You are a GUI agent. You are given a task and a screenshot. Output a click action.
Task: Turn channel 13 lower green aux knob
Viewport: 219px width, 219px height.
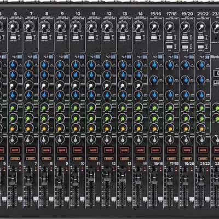(122, 118)
